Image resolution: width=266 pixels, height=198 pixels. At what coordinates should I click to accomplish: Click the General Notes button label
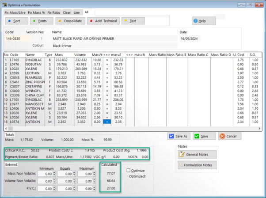click(x=197, y=154)
